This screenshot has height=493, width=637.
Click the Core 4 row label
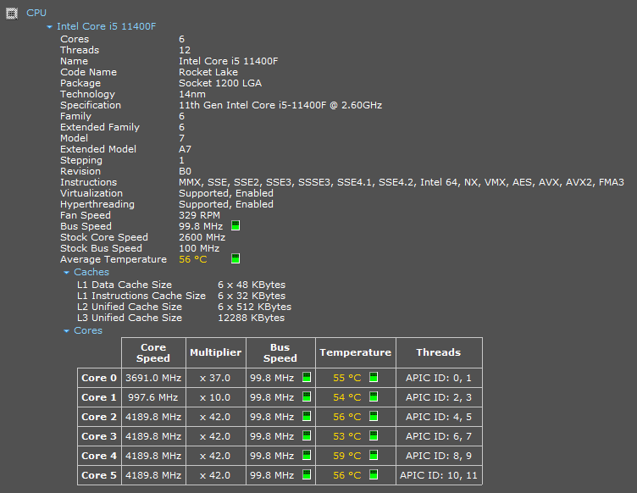[x=99, y=456]
